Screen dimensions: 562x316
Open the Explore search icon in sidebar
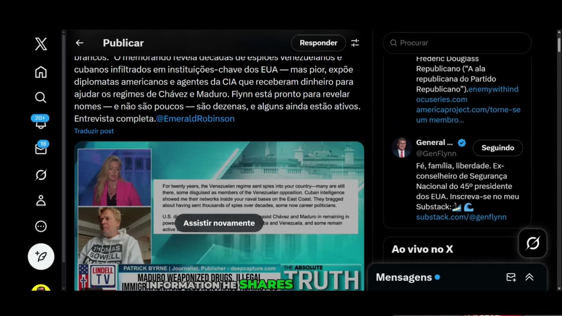41,97
